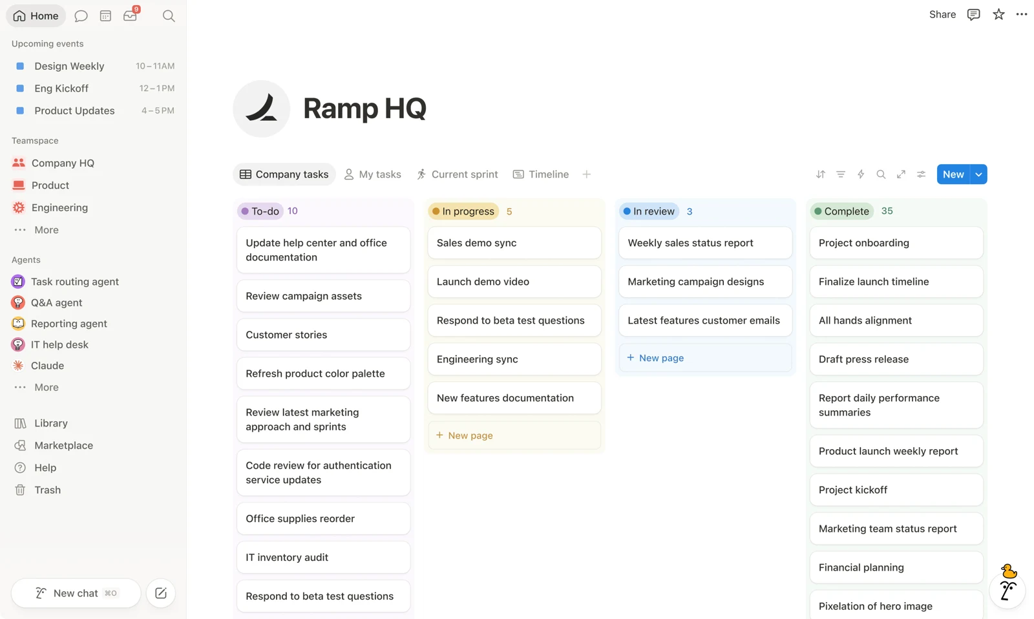Open the comments icon next to Share
This screenshot has width=1034, height=619.
point(973,14)
